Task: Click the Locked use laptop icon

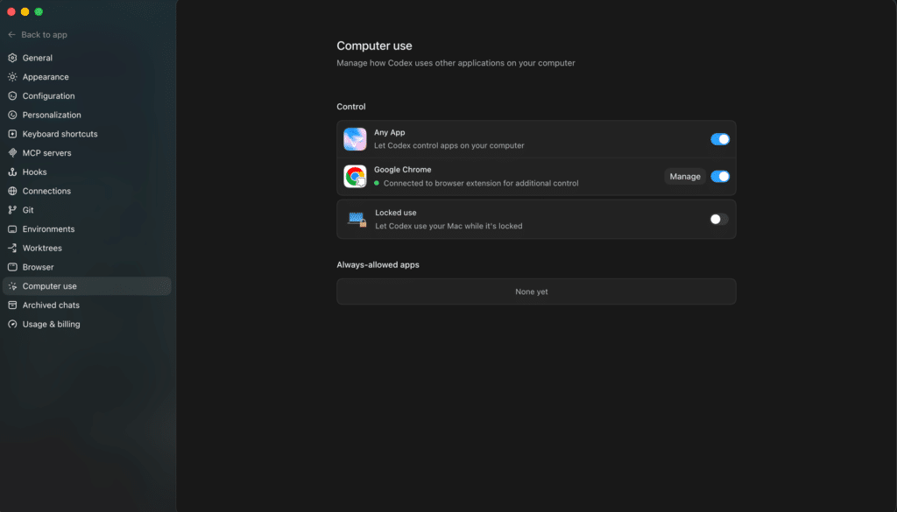Action: click(357, 220)
